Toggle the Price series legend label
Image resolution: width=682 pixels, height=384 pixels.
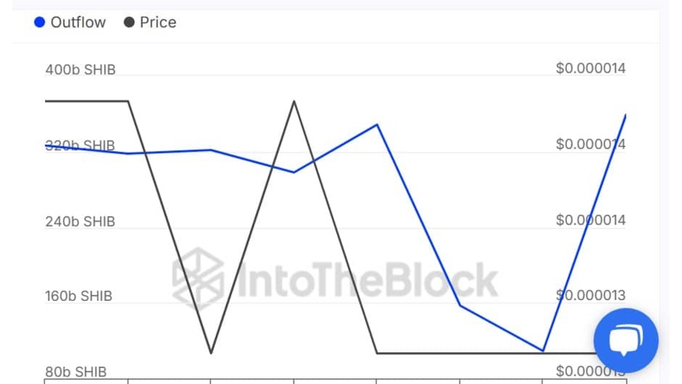(158, 23)
